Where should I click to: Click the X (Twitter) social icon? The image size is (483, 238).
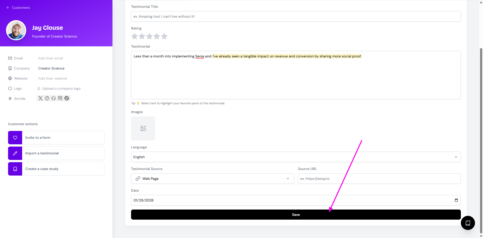pyautogui.click(x=41, y=98)
